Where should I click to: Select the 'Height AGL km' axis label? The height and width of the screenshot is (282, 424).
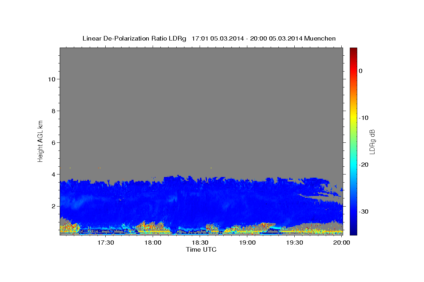[x=40, y=141]
